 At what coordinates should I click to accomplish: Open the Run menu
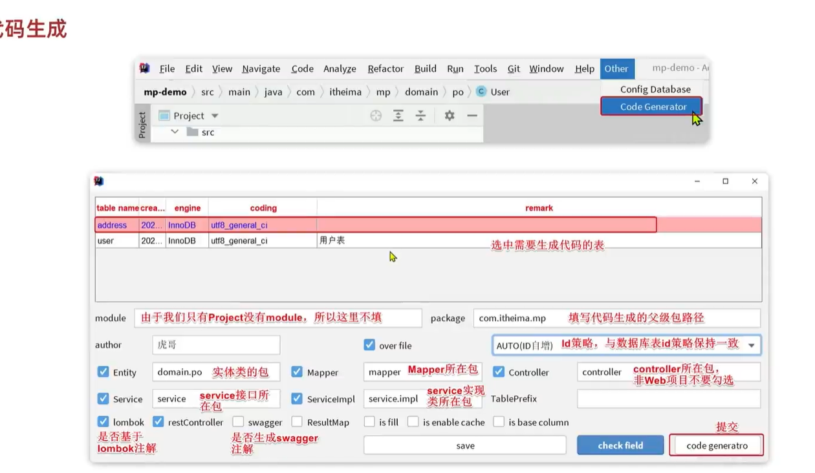pyautogui.click(x=455, y=68)
